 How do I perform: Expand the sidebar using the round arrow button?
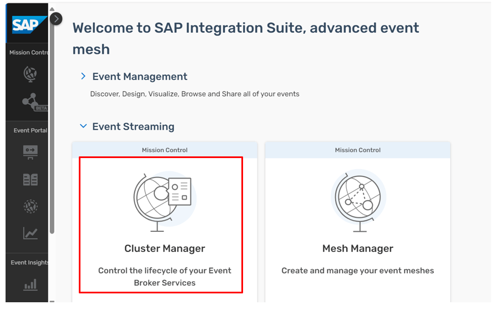tap(56, 19)
